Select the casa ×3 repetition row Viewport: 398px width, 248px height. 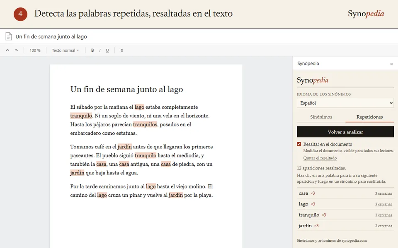coord(345,193)
